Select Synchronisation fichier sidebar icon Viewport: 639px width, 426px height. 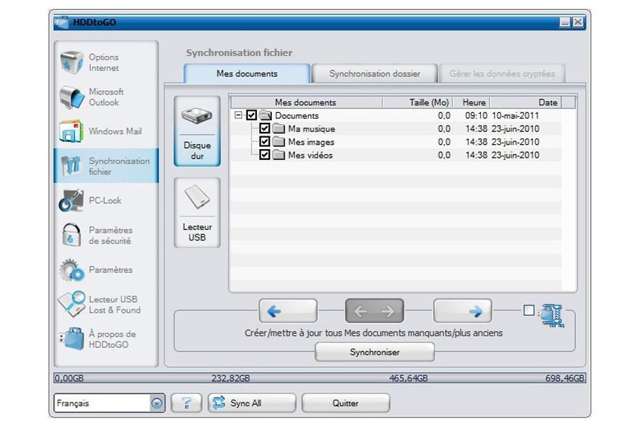click(71, 166)
